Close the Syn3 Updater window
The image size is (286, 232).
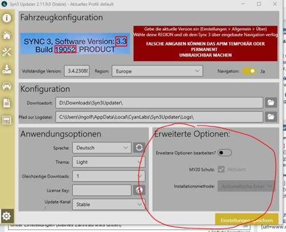275,4
